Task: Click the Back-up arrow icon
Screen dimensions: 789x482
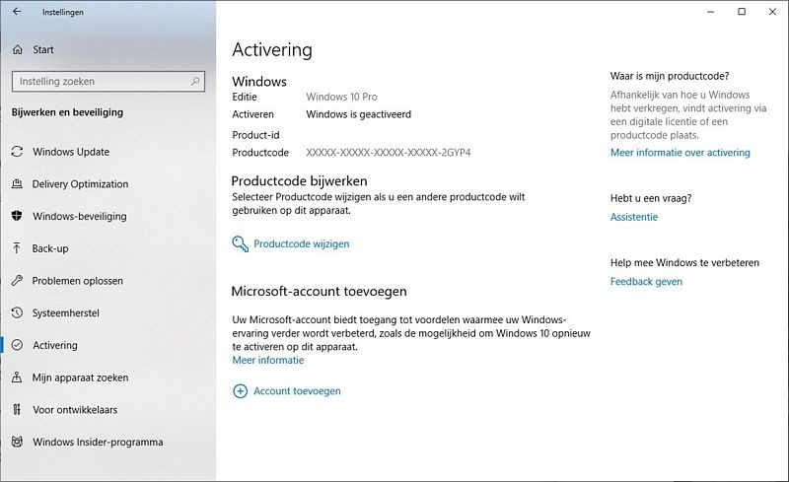Action: click(x=17, y=248)
